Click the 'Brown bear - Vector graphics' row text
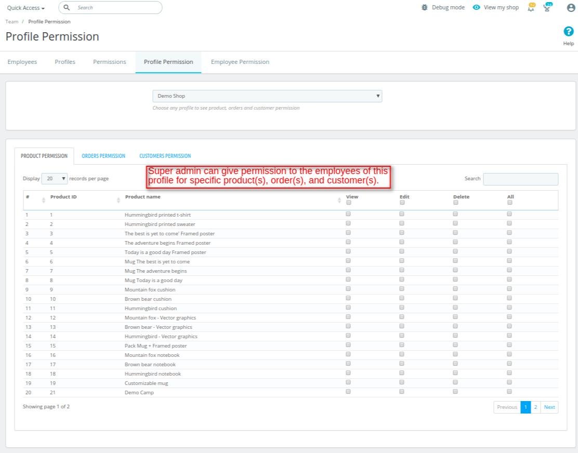 [158, 327]
